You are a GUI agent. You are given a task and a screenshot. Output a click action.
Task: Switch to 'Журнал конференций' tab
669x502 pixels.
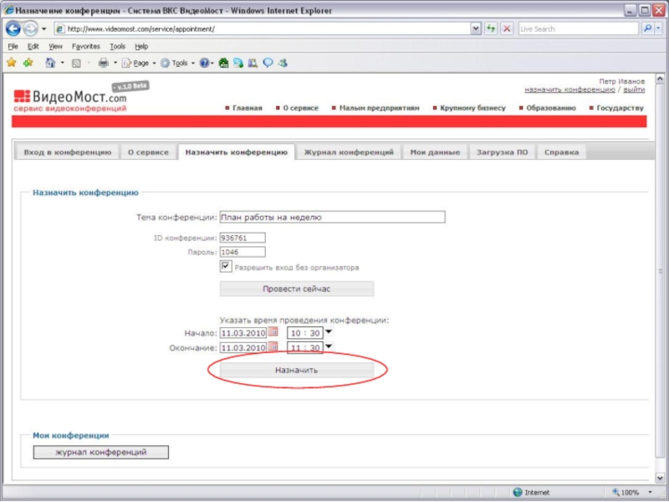point(348,152)
